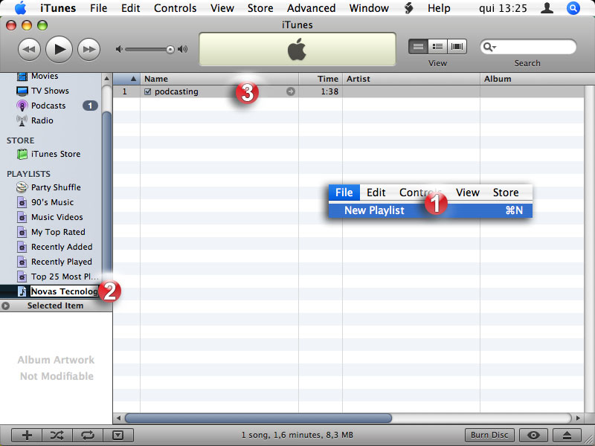595x446 pixels.
Task: Click the low volume speaker icon
Action: pyautogui.click(x=119, y=49)
